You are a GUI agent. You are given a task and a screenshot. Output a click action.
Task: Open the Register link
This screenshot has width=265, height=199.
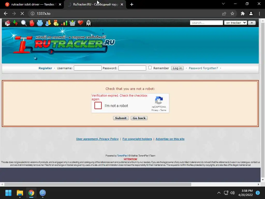(x=45, y=68)
